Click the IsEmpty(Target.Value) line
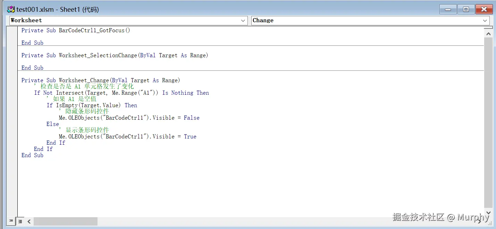 [92, 105]
